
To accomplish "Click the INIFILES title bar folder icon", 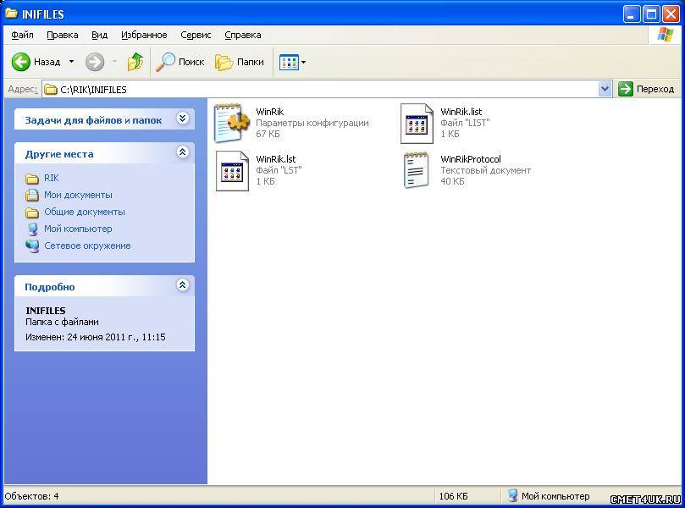I will (11, 14).
